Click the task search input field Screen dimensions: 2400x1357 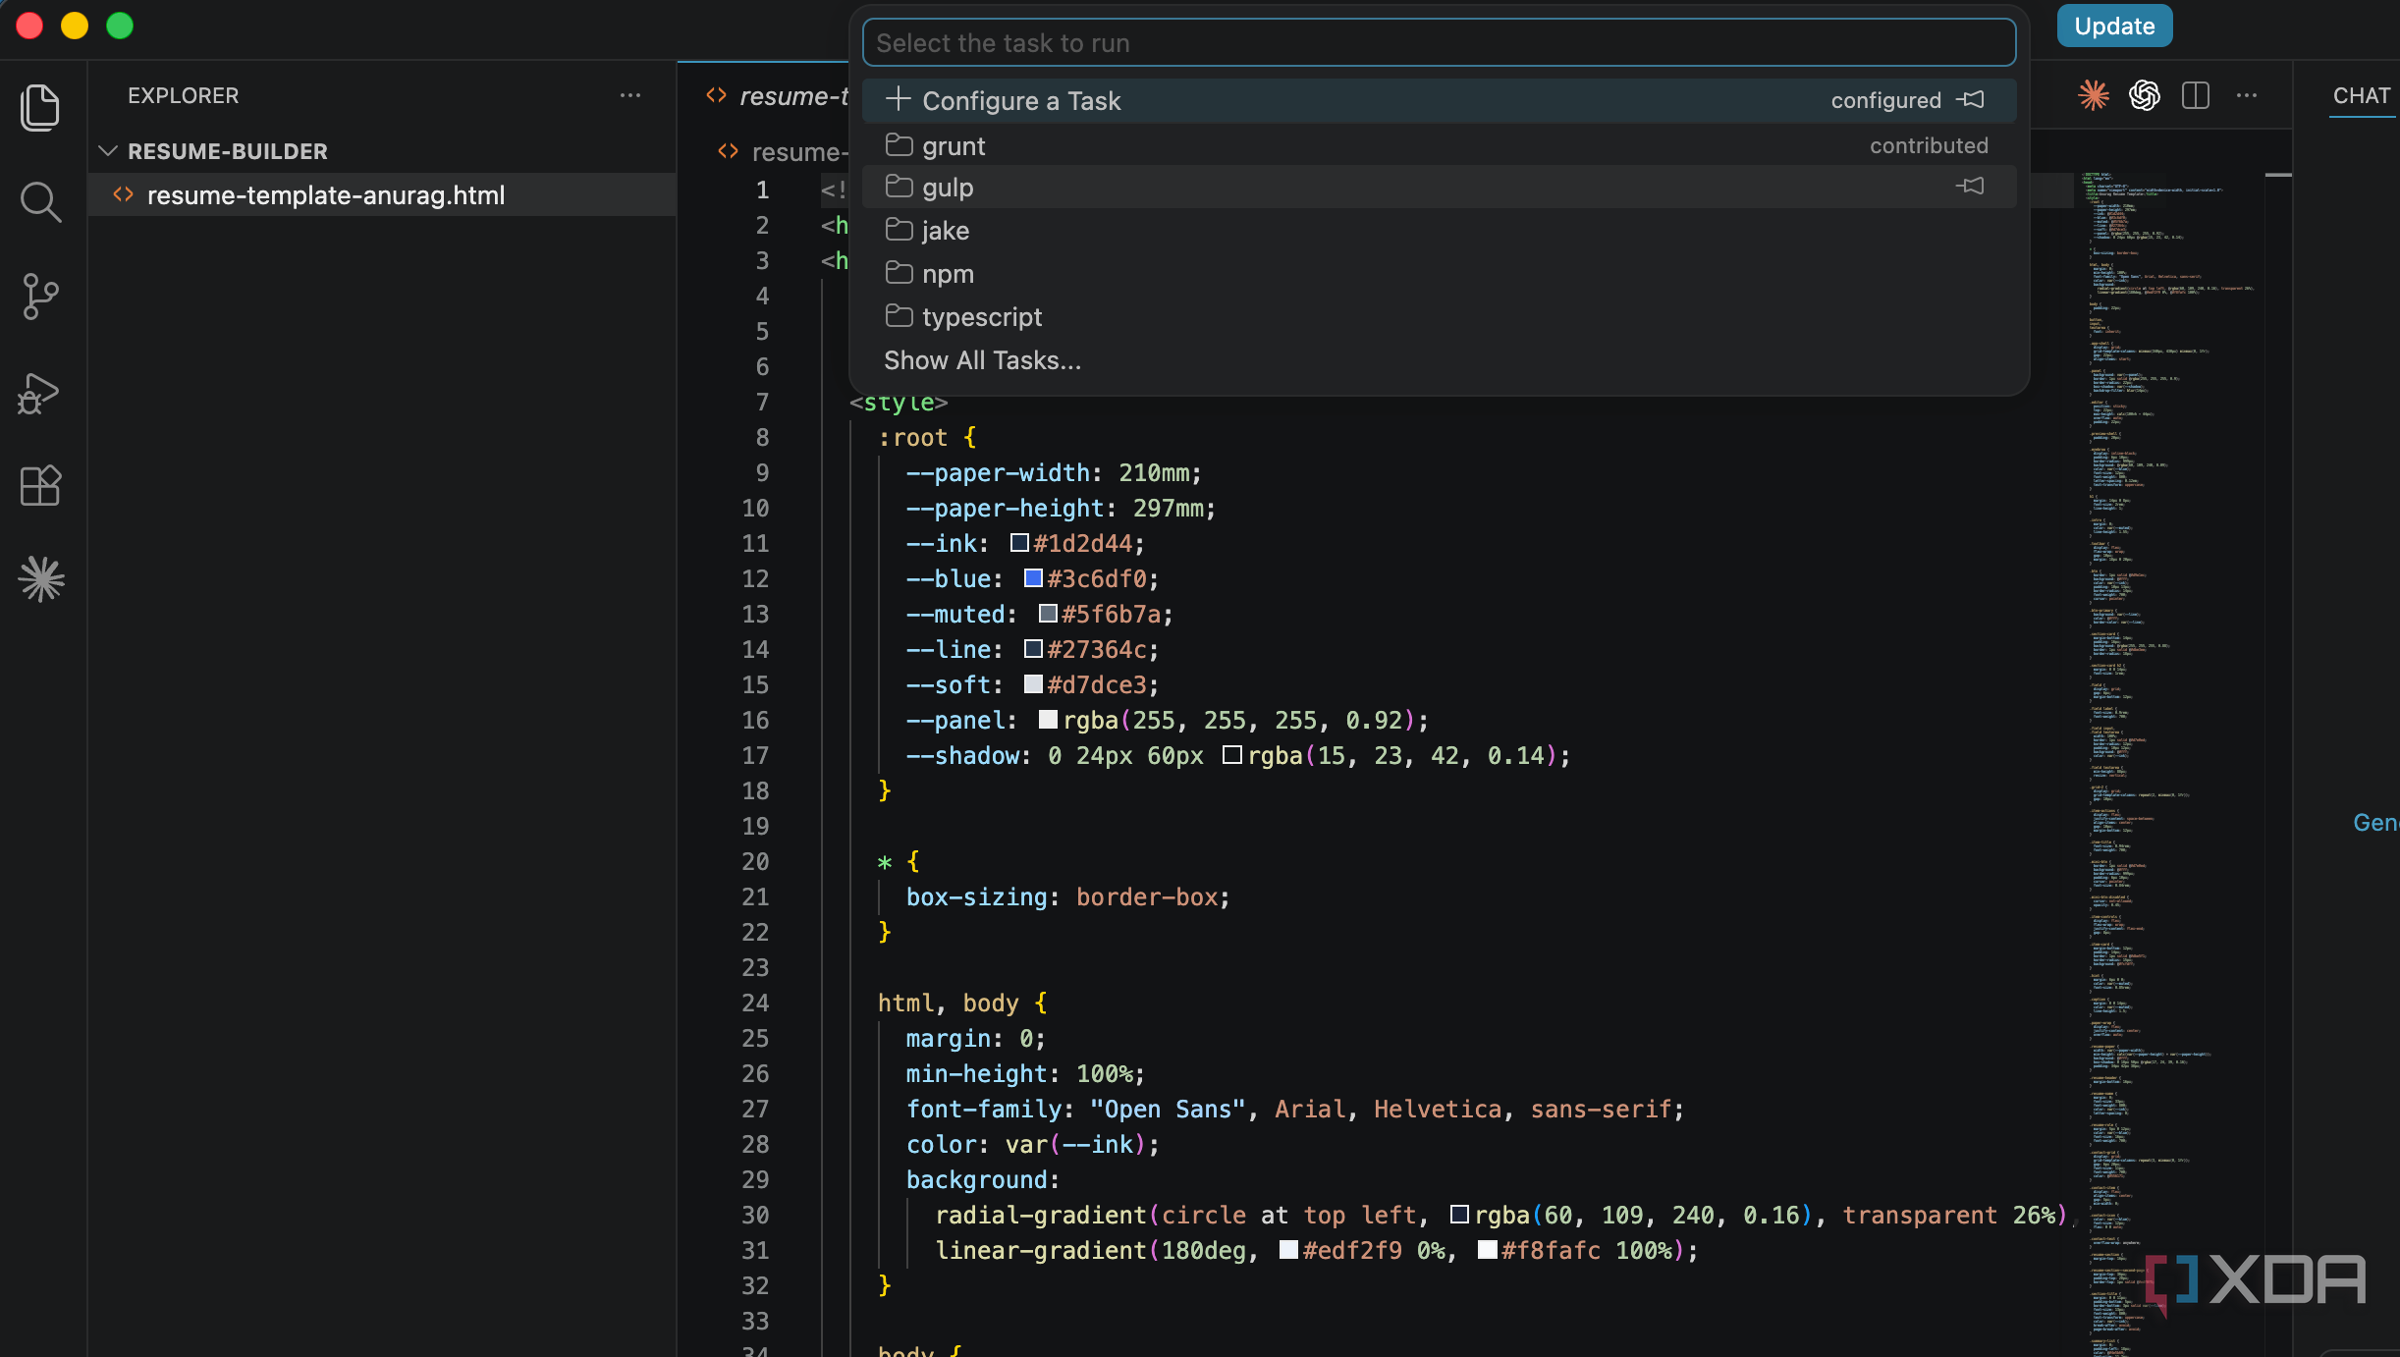point(1439,43)
